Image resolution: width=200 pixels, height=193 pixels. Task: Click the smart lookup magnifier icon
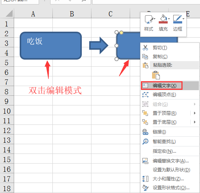coord(145,142)
